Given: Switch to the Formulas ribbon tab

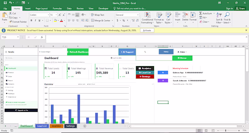Looking at the screenshot, I should 57,9.
